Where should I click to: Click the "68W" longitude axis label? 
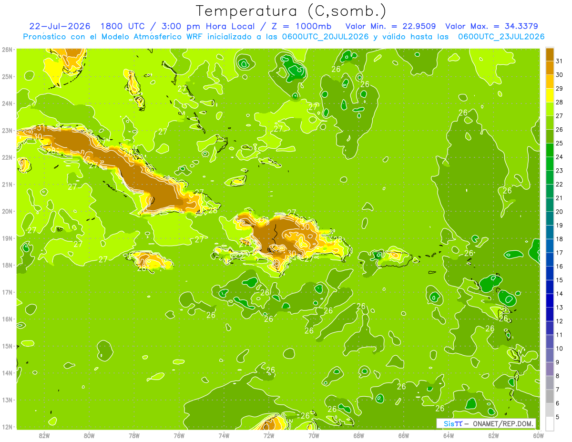(358, 435)
